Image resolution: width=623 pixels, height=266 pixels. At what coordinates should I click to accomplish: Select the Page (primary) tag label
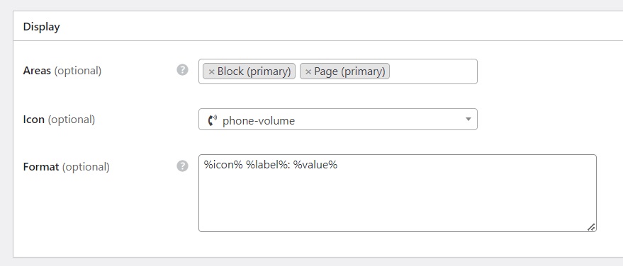point(349,71)
